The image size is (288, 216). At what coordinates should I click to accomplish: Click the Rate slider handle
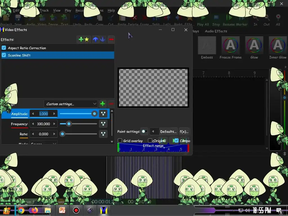tap(62, 134)
